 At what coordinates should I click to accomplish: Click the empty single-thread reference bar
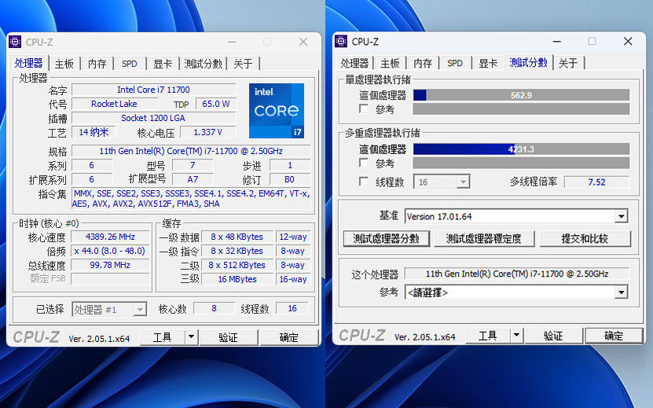[x=521, y=109]
